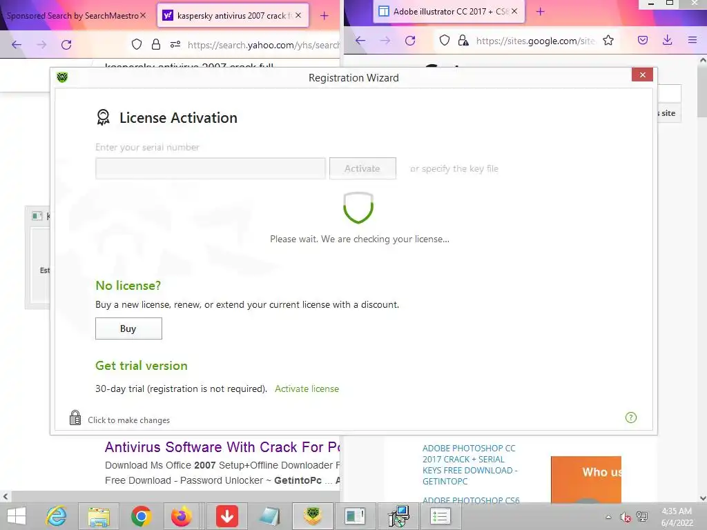Open File Explorer from the taskbar
This screenshot has height=530, width=707.
pyautogui.click(x=99, y=516)
